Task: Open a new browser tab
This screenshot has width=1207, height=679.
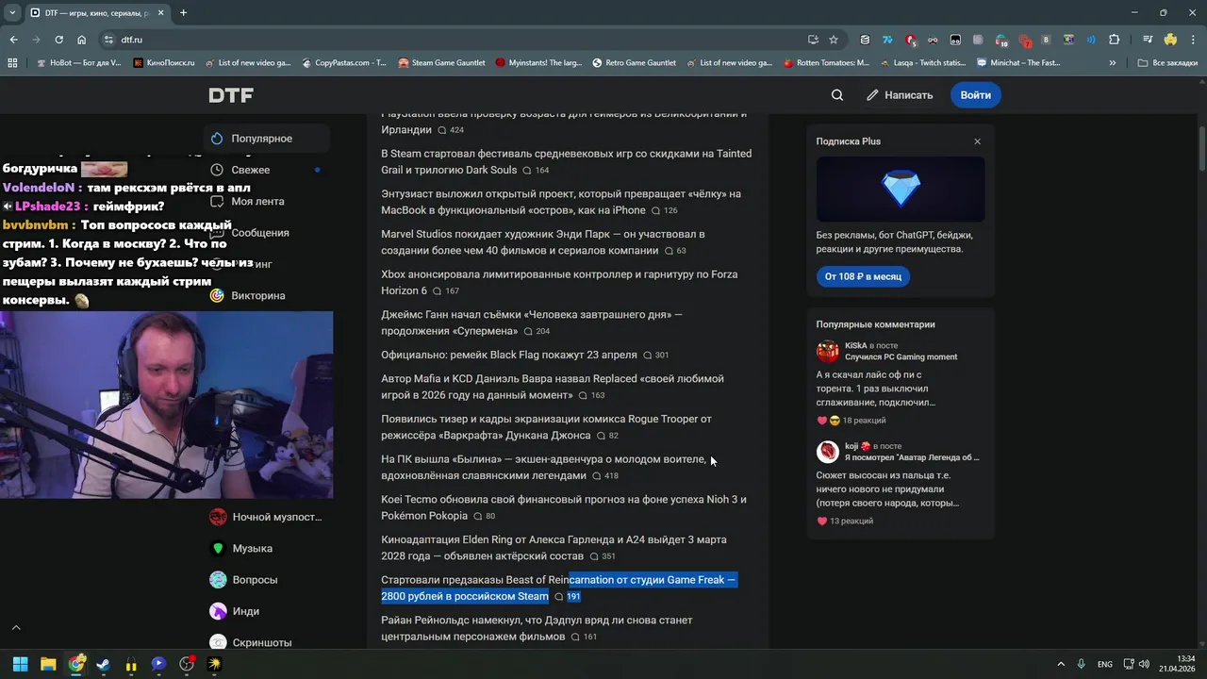Action: [x=183, y=13]
